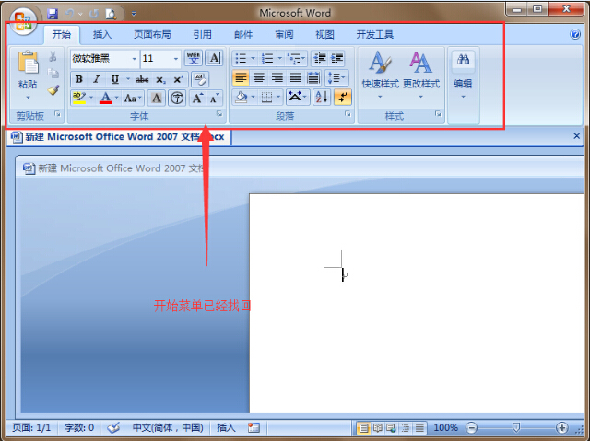Click the Grow Font icon
The width and height of the screenshot is (590, 441).
(197, 98)
